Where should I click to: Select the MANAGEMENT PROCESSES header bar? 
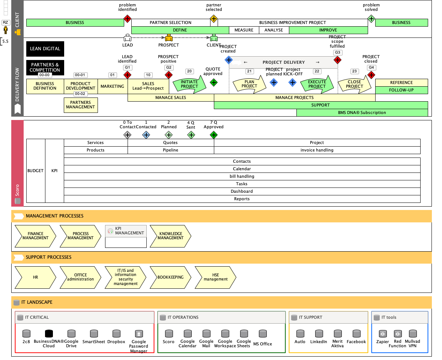pos(221,216)
